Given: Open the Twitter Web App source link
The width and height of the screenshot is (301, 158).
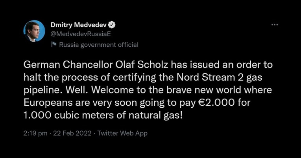Looking at the screenshot, I should [x=122, y=133].
